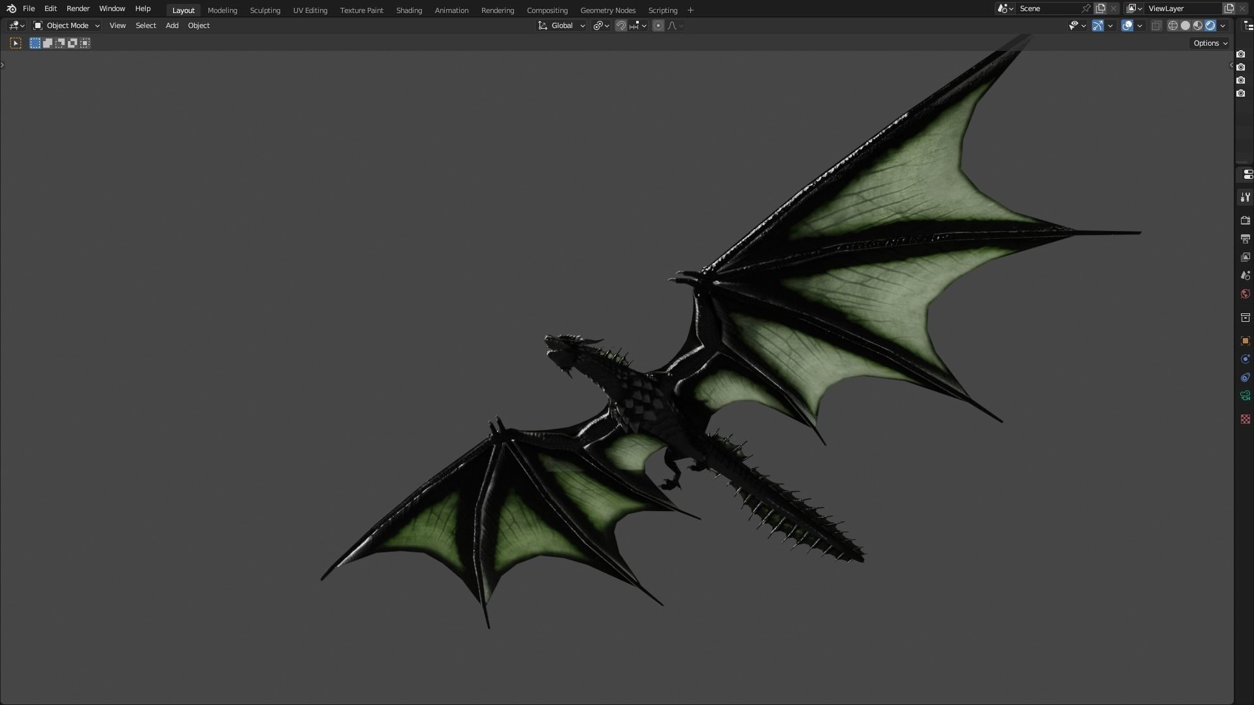Viewport: 1254px width, 705px height.
Task: Click new scene icon
Action: (x=1101, y=8)
